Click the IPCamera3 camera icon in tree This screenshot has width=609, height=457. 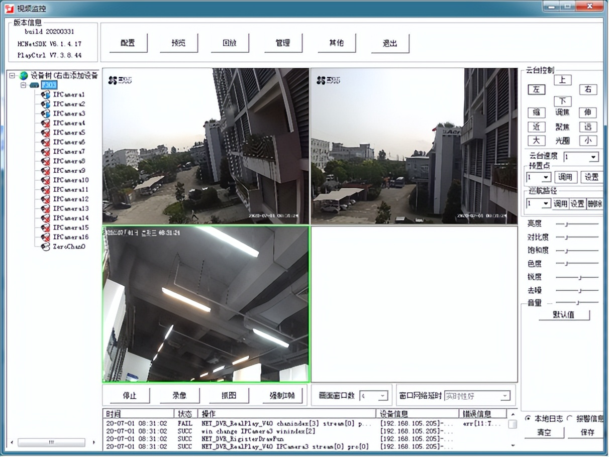(x=45, y=113)
